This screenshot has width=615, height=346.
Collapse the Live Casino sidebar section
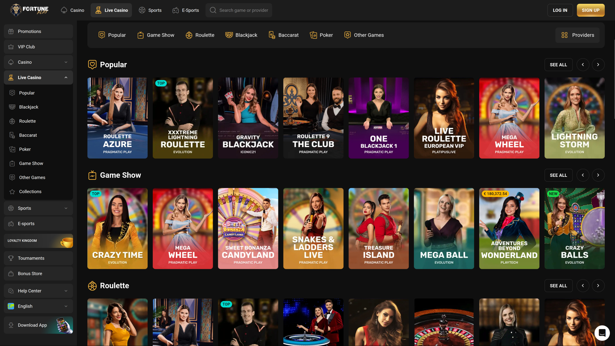pos(66,77)
